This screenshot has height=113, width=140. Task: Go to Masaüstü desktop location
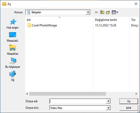click(13, 37)
